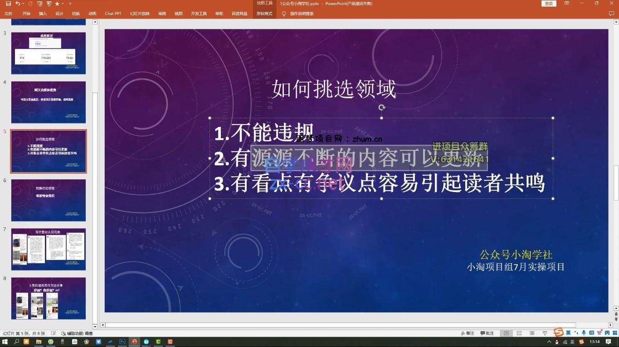Viewport: 619px width, 347px height.
Task: Toggle the 备注 notes pane
Action: [467, 333]
